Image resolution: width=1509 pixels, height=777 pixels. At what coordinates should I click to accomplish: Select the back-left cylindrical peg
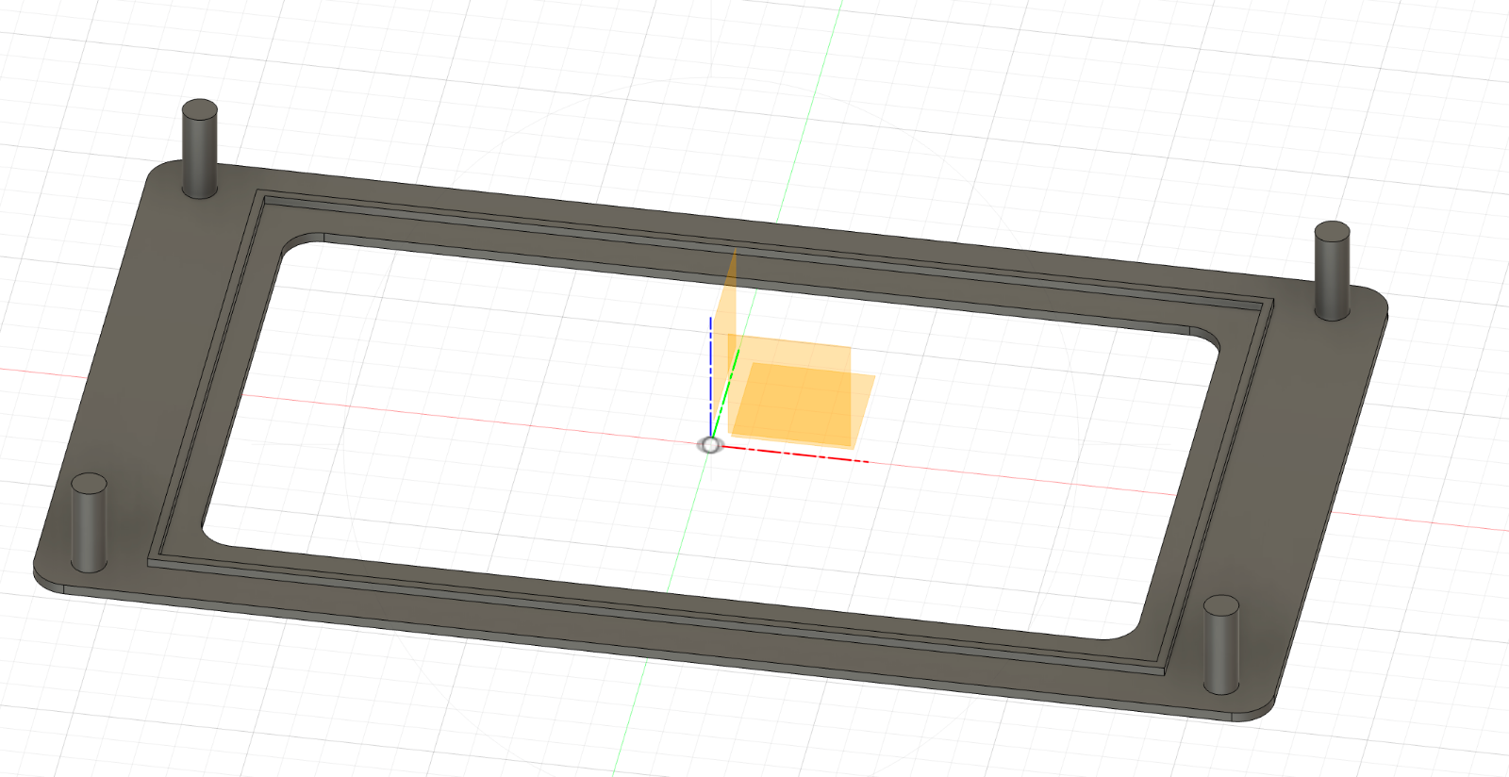tap(199, 148)
